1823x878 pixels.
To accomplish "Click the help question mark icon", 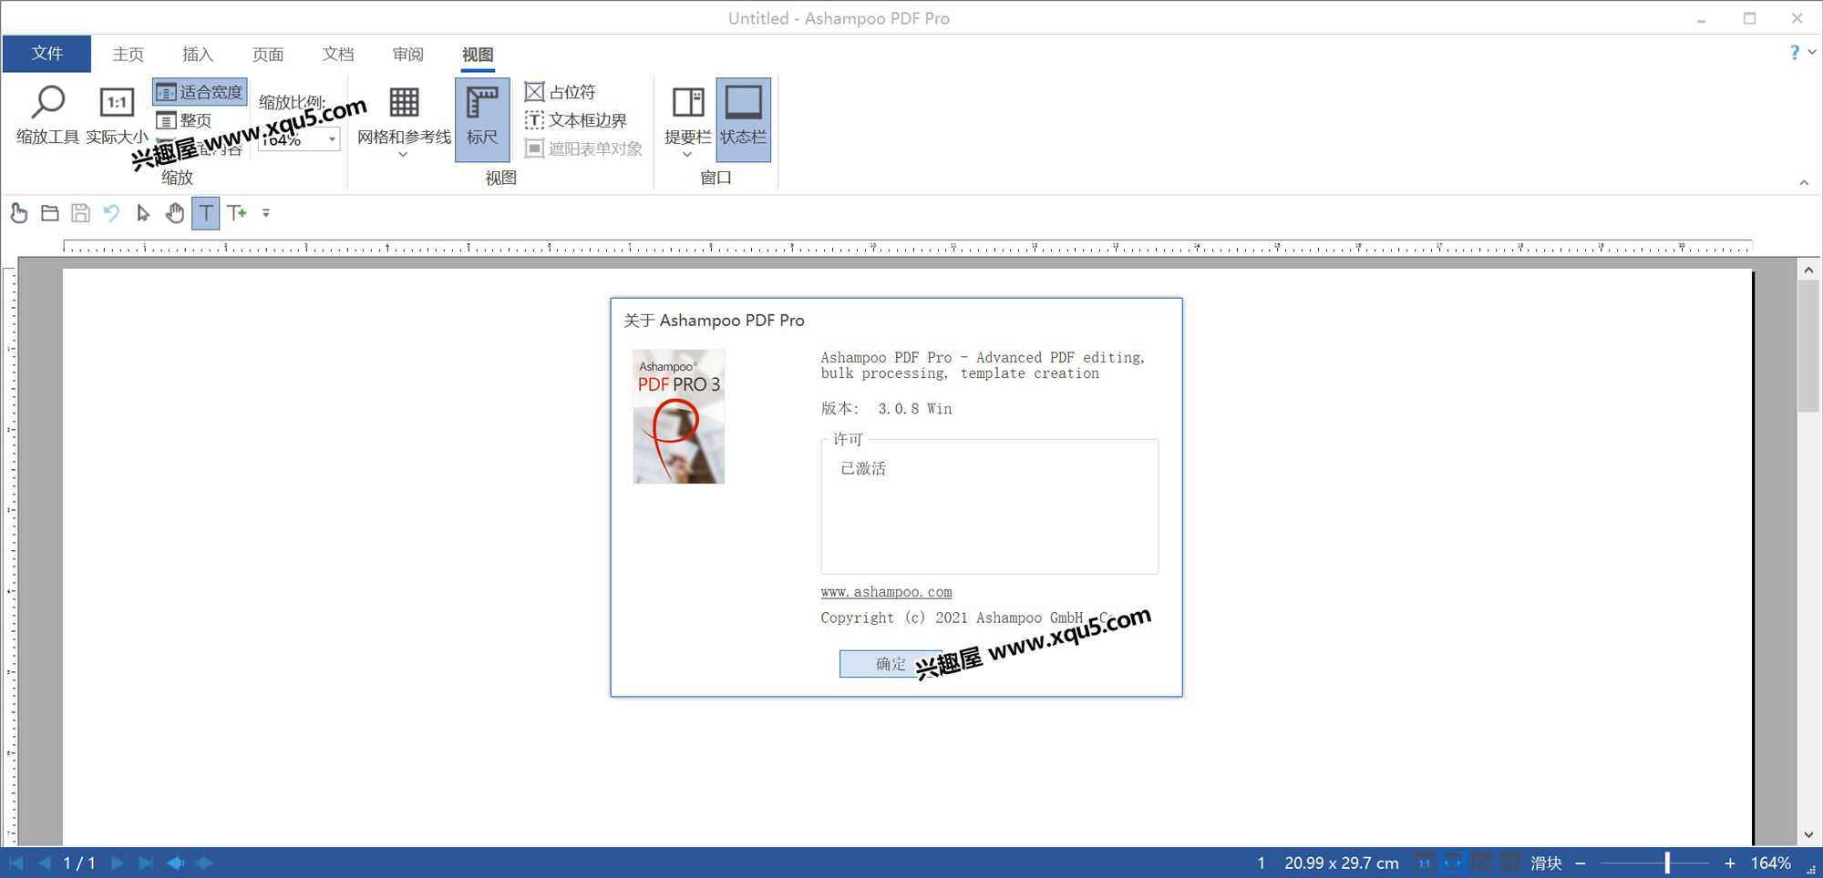I will [1794, 53].
